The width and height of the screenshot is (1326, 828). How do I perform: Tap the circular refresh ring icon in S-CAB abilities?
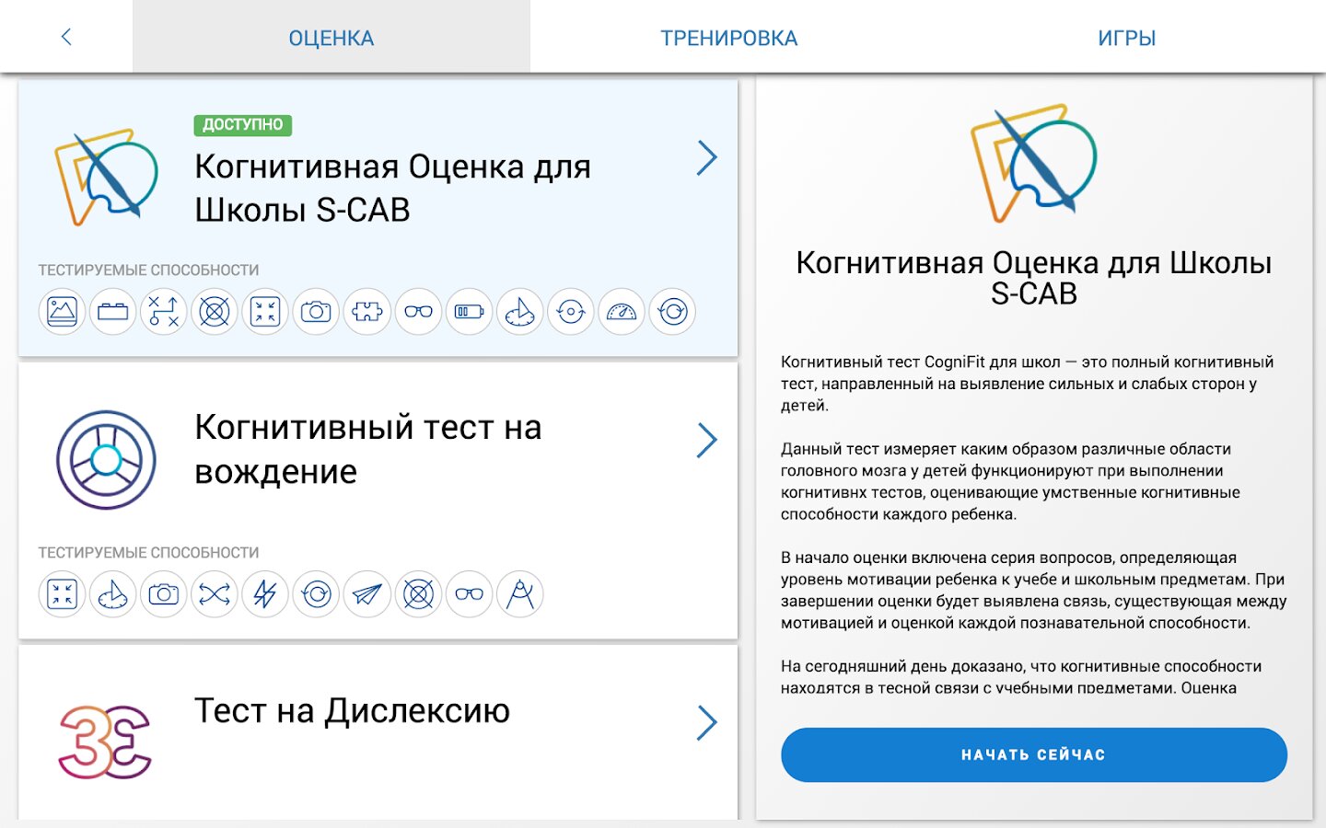[x=672, y=312]
